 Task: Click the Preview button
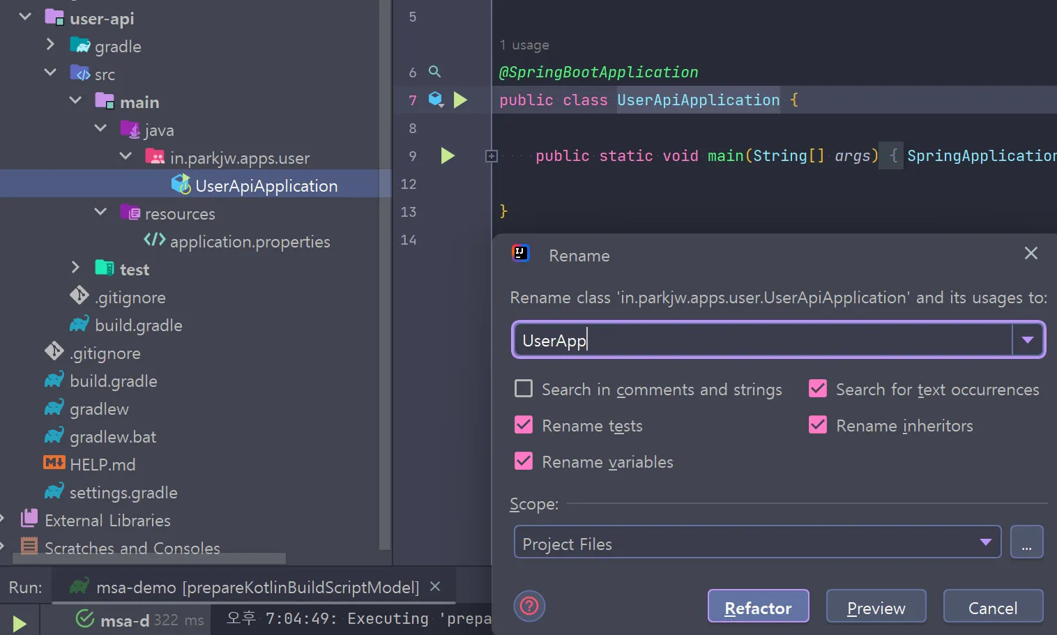[876, 606]
